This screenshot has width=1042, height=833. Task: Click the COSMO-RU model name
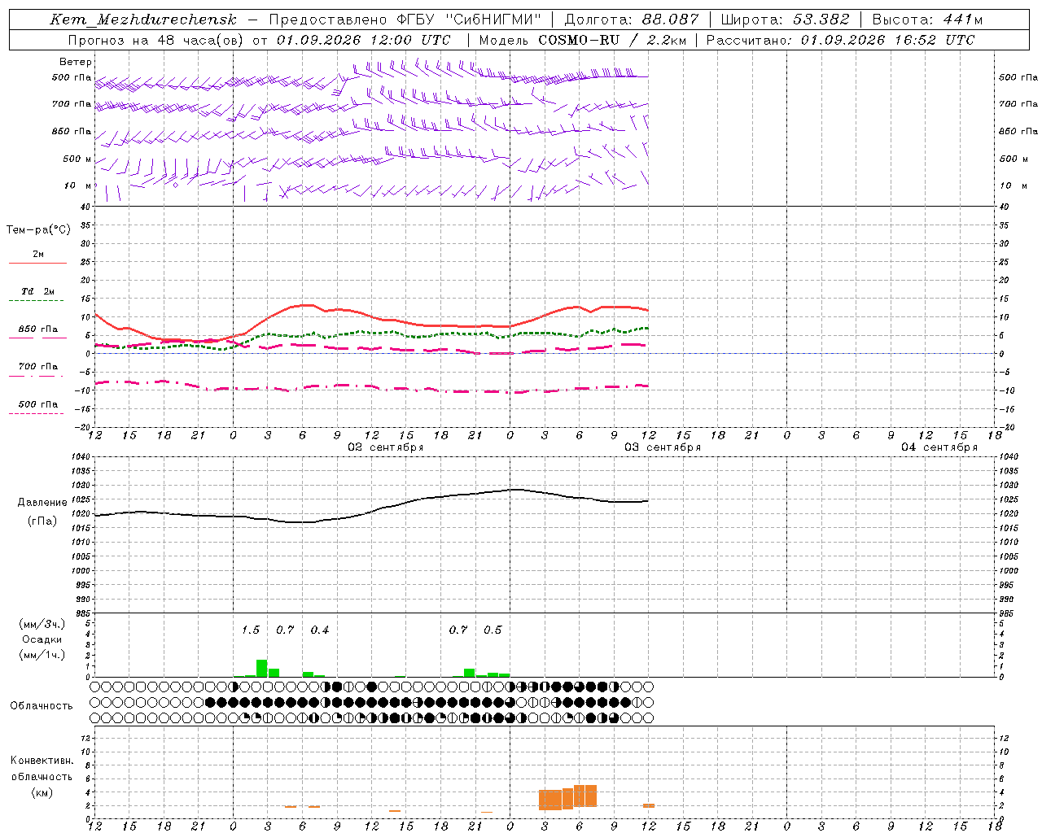pyautogui.click(x=579, y=40)
